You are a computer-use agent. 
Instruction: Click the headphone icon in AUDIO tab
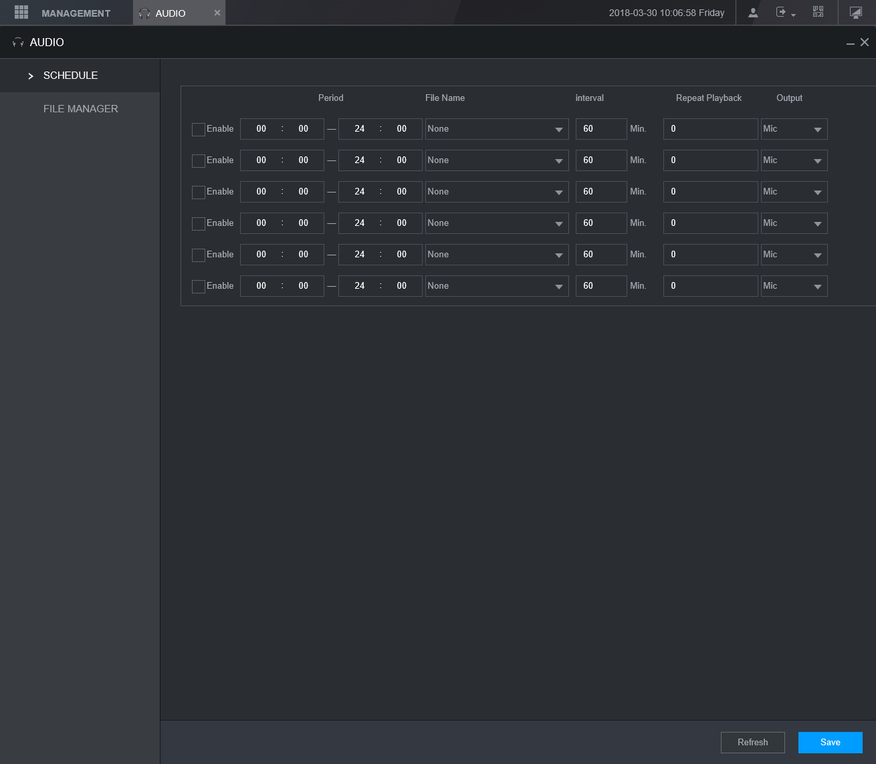click(x=144, y=13)
